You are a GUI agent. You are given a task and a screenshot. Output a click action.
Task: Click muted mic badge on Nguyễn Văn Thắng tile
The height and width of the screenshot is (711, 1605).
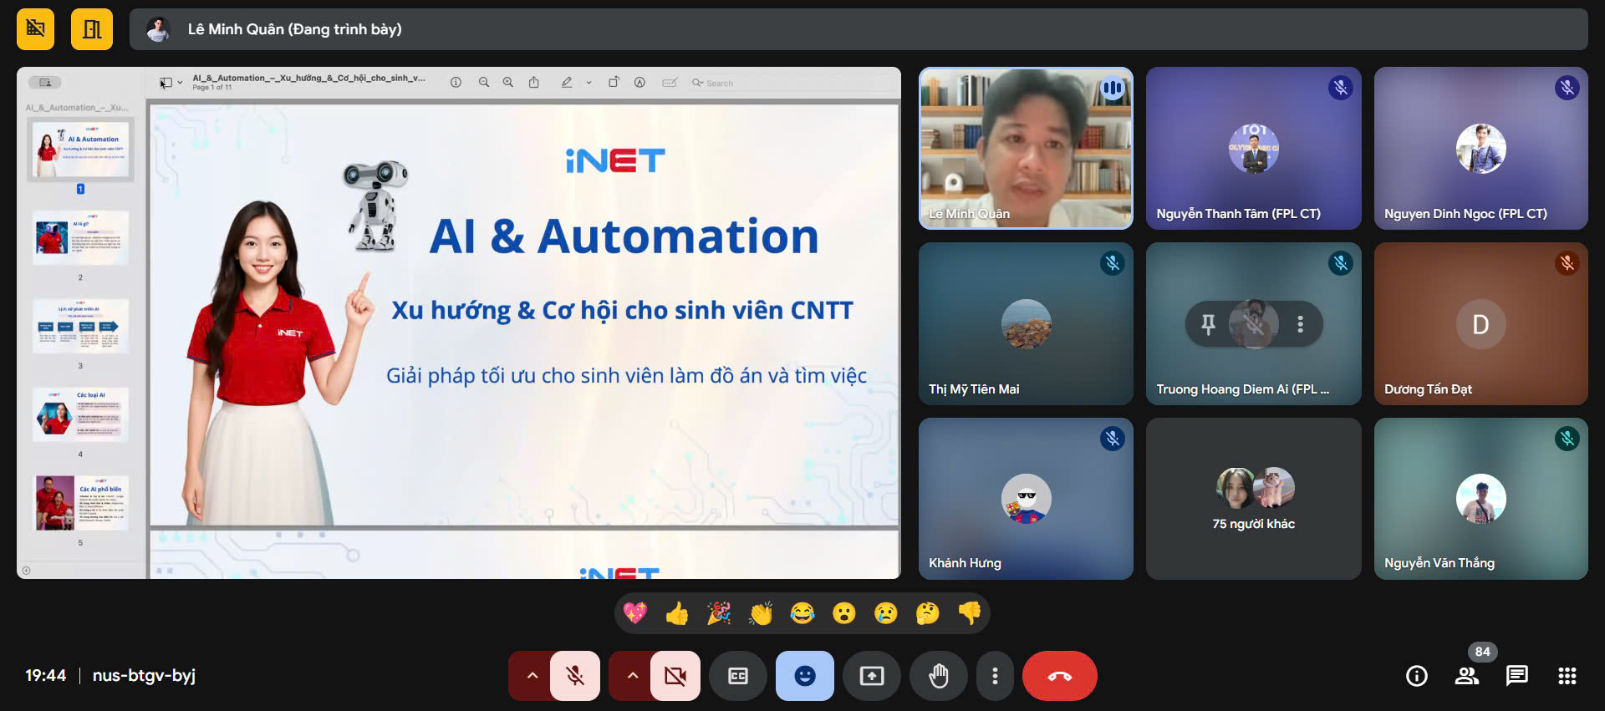[1567, 439]
